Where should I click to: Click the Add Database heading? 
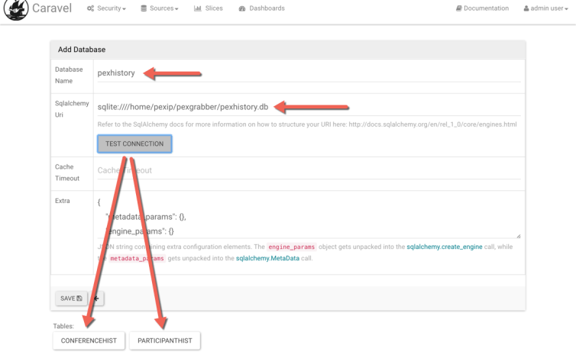point(82,50)
